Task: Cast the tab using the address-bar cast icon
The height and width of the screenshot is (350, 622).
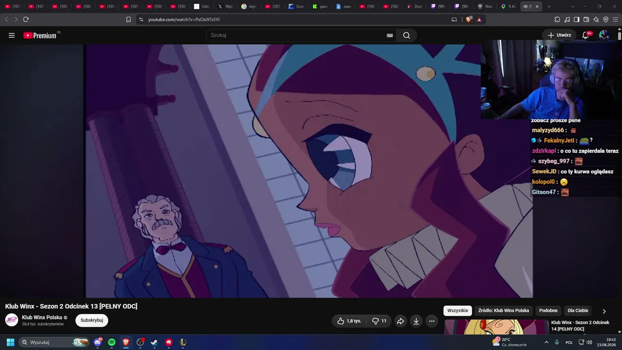Action: click(454, 19)
